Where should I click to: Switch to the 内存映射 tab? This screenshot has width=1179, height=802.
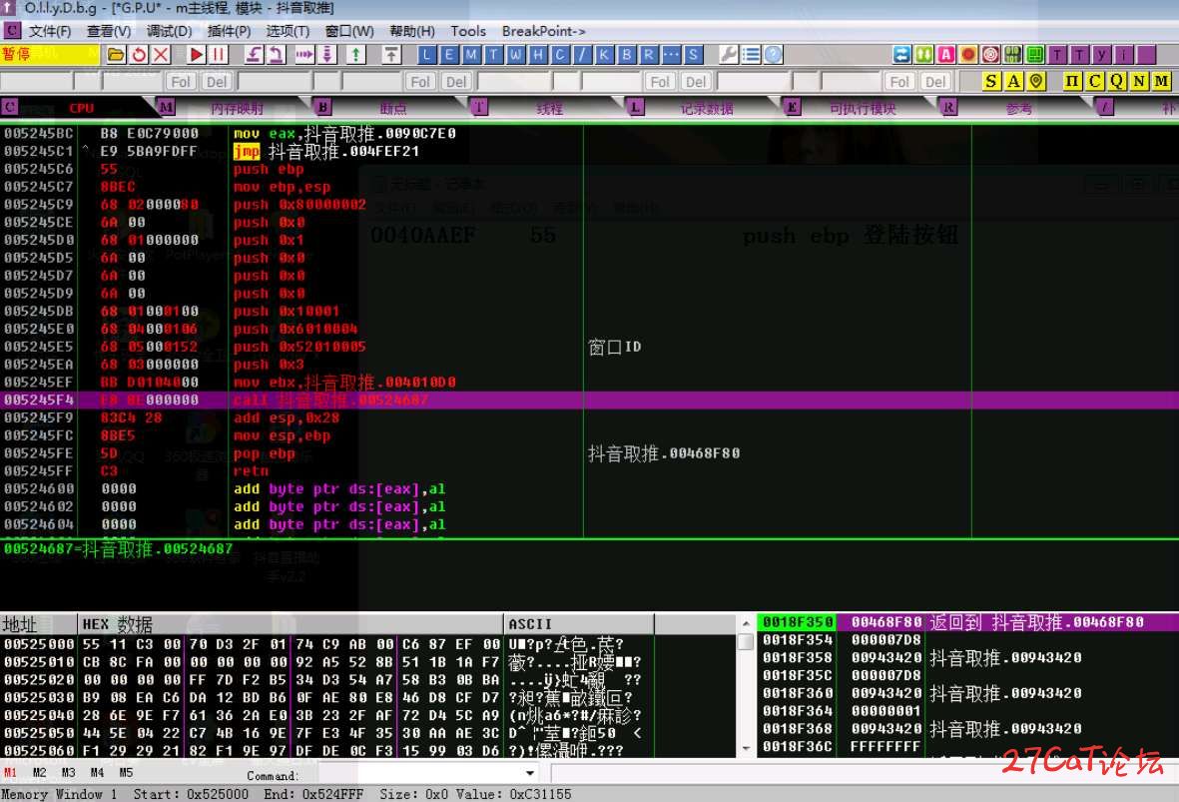pos(237,108)
